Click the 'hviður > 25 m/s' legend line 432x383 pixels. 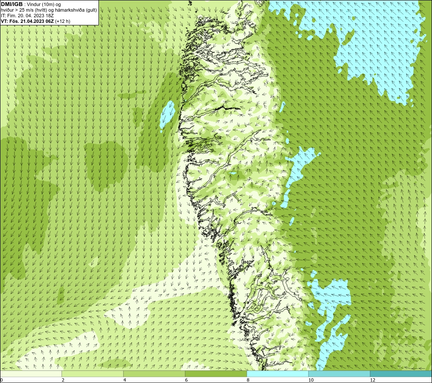click(x=49, y=10)
